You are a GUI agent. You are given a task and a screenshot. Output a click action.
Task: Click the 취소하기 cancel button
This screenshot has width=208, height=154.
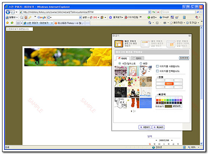coord(158,127)
